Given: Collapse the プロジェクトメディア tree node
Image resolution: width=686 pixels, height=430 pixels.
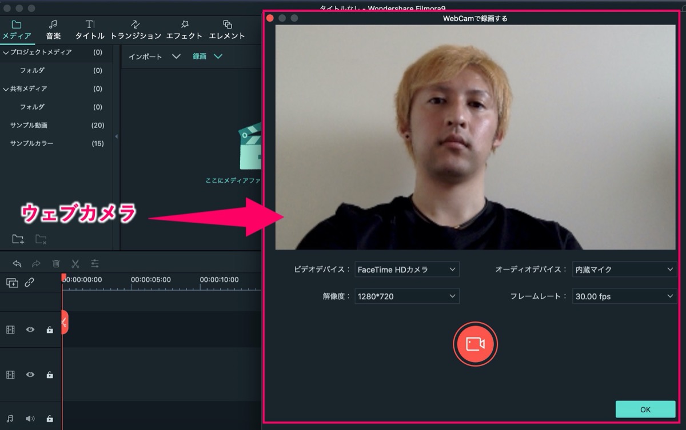Looking at the screenshot, I should [x=6, y=53].
